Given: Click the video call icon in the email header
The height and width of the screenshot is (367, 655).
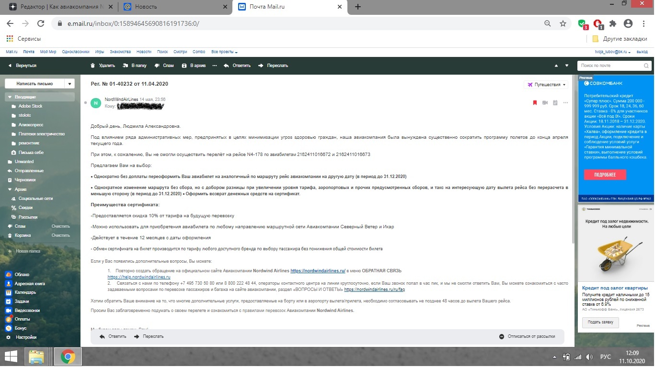Looking at the screenshot, I should pos(545,102).
